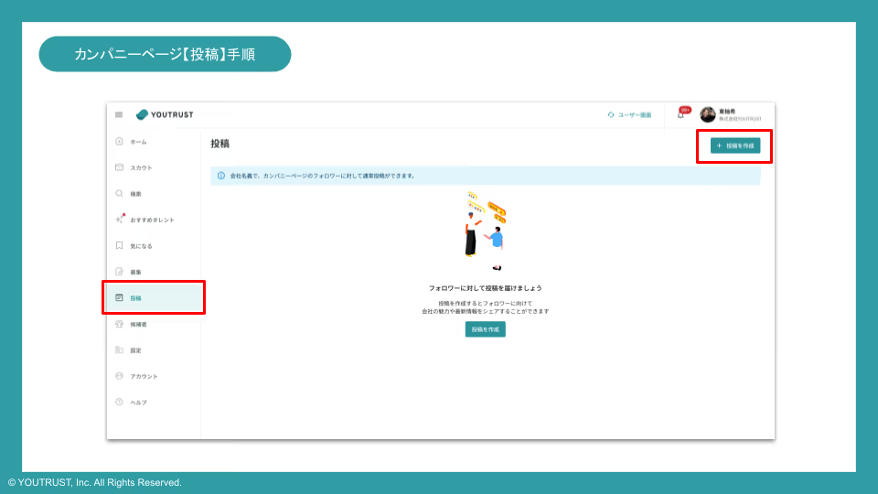Image resolution: width=878 pixels, height=494 pixels.
Task: Click the 気になる bookmark icon
Action: [119, 246]
